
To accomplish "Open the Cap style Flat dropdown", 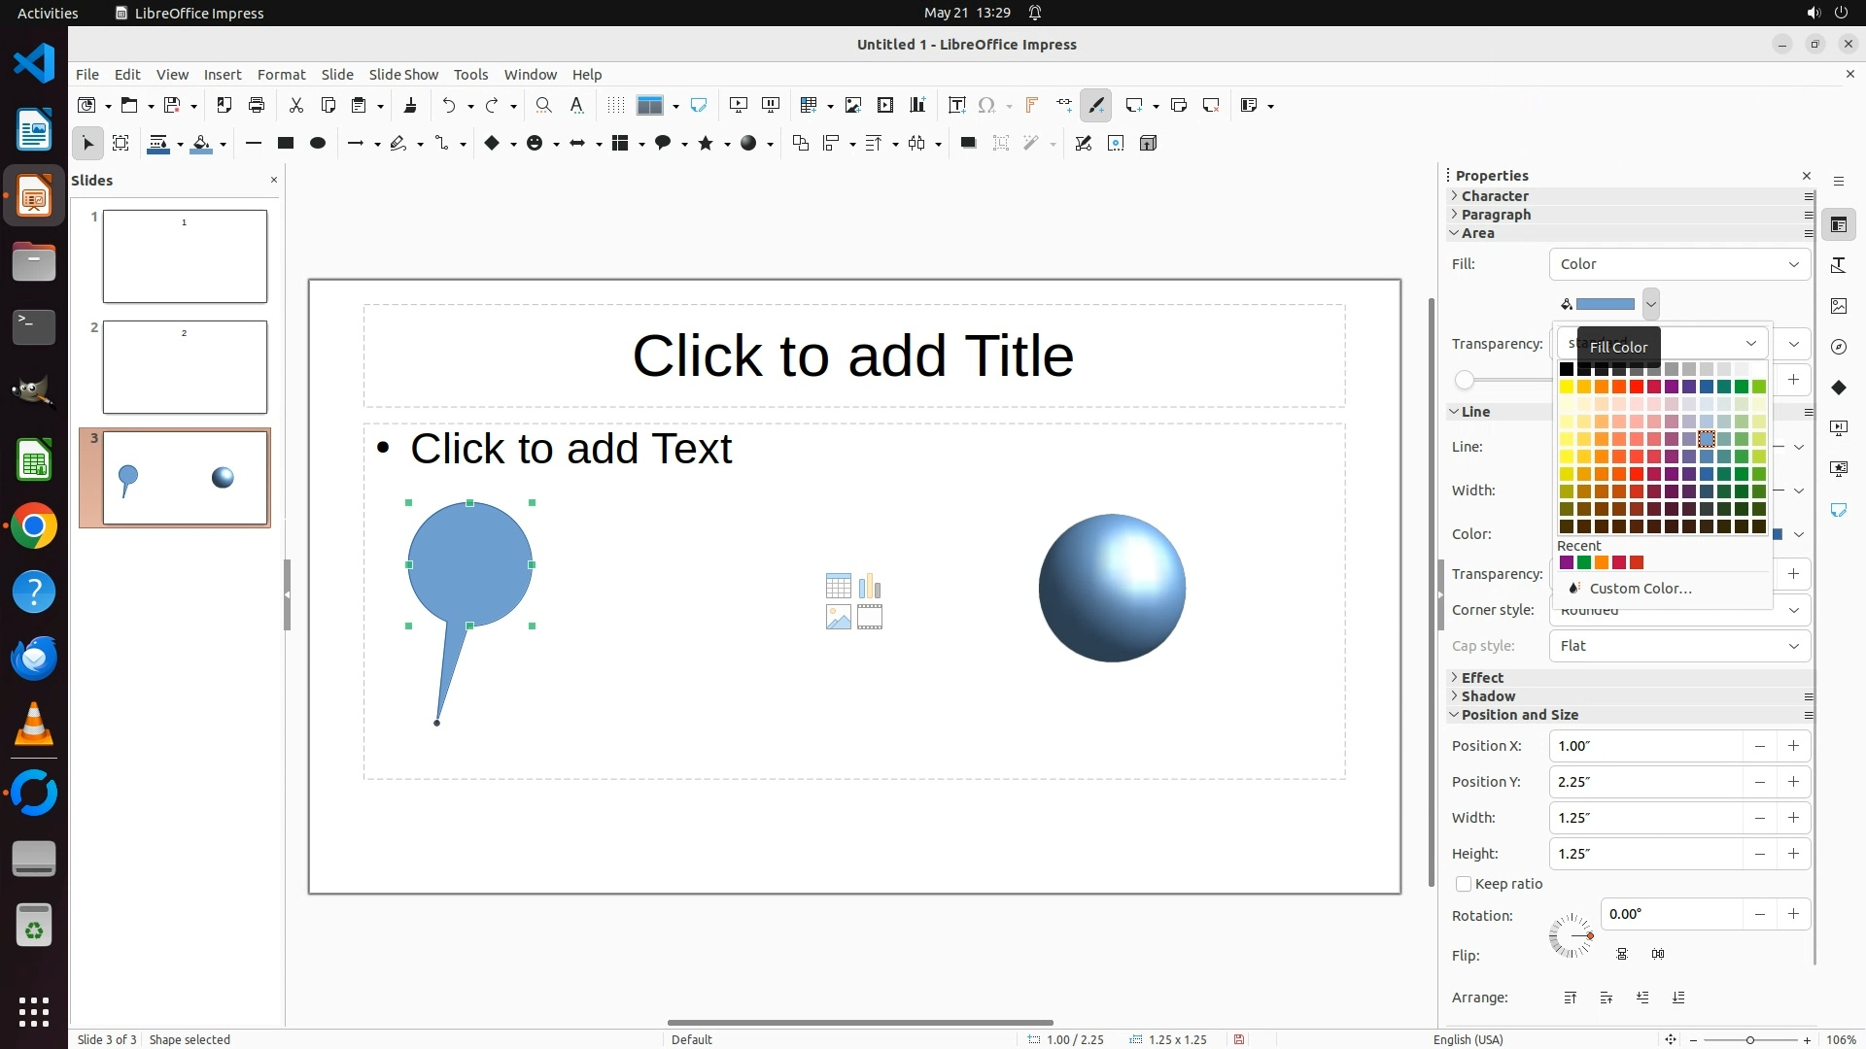I will (x=1678, y=646).
